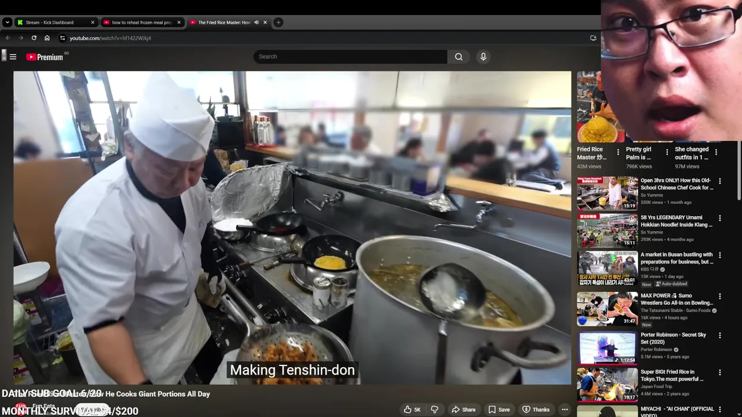Reload the current page

(34, 38)
